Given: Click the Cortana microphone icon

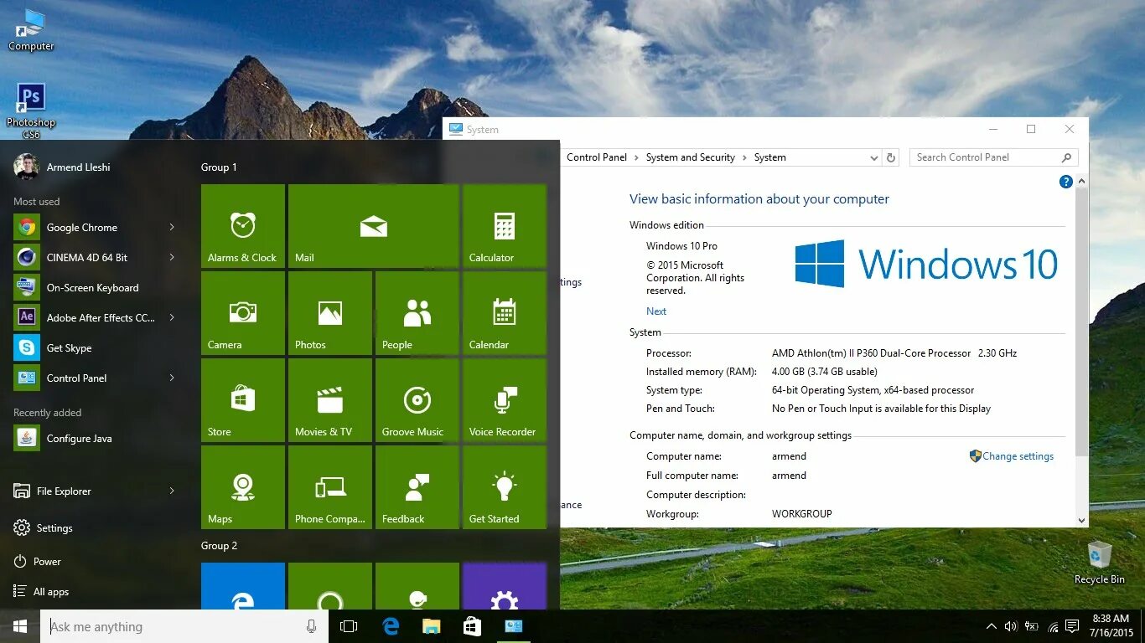Looking at the screenshot, I should (312, 626).
